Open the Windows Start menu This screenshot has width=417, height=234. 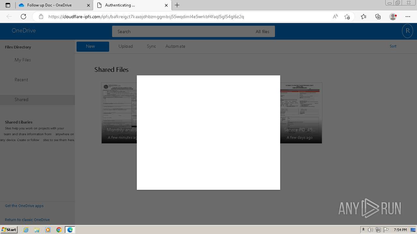coord(9,229)
